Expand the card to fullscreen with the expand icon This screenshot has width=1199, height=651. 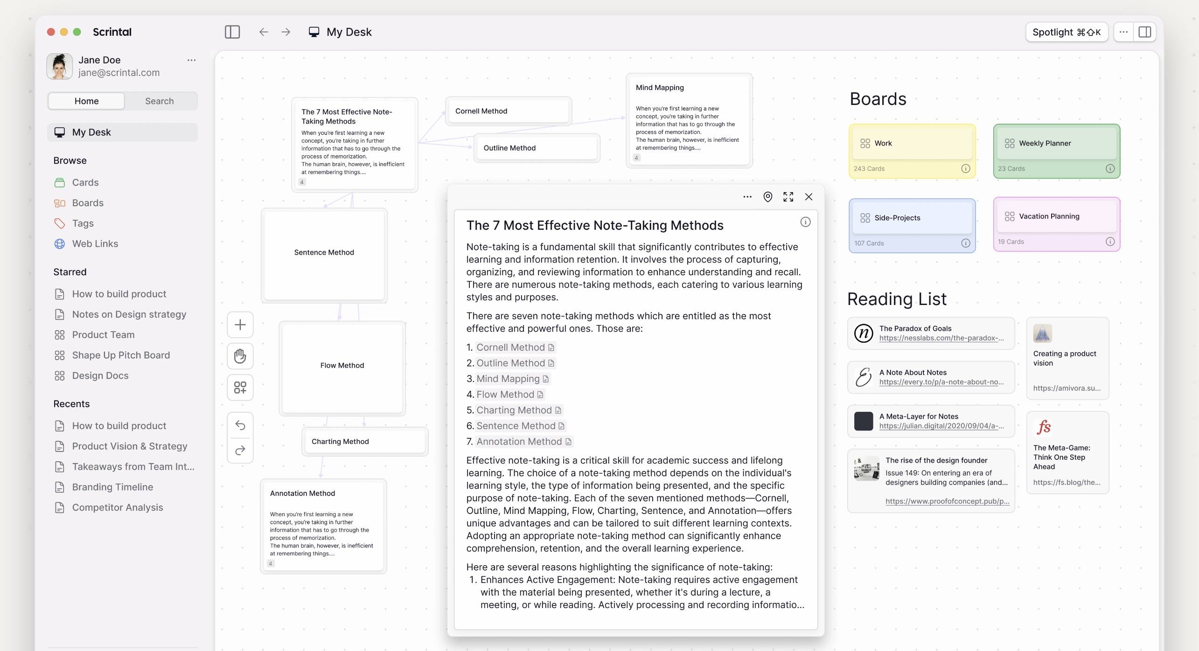point(788,196)
